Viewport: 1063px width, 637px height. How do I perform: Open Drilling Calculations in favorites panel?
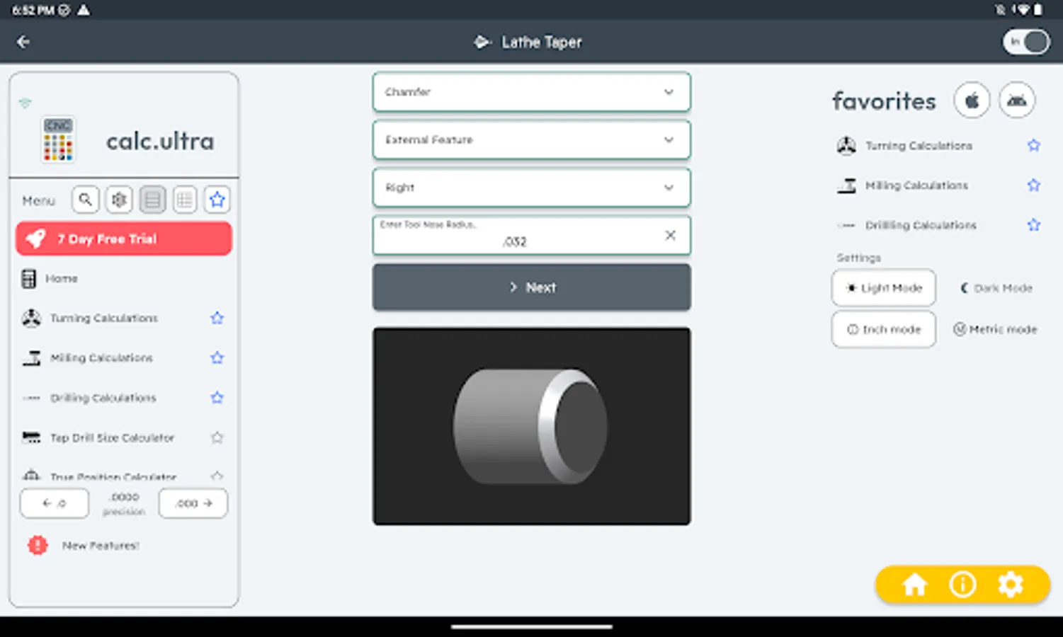point(921,225)
